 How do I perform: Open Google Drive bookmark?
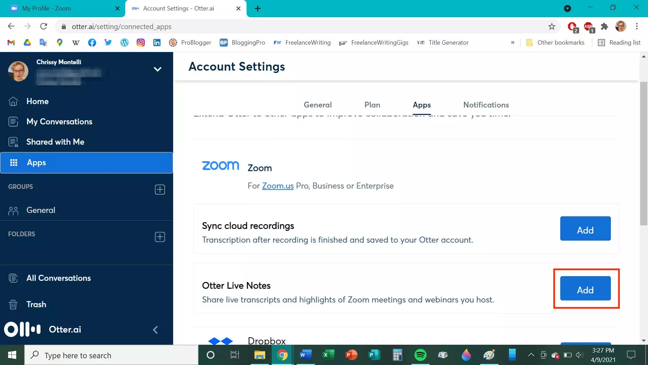tap(27, 43)
